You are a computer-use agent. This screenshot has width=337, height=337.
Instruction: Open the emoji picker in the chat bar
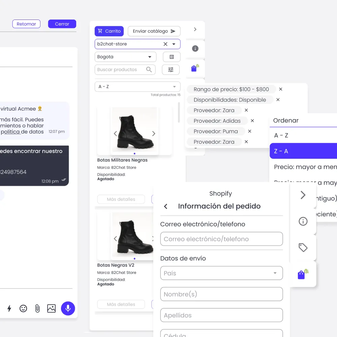(x=23, y=308)
